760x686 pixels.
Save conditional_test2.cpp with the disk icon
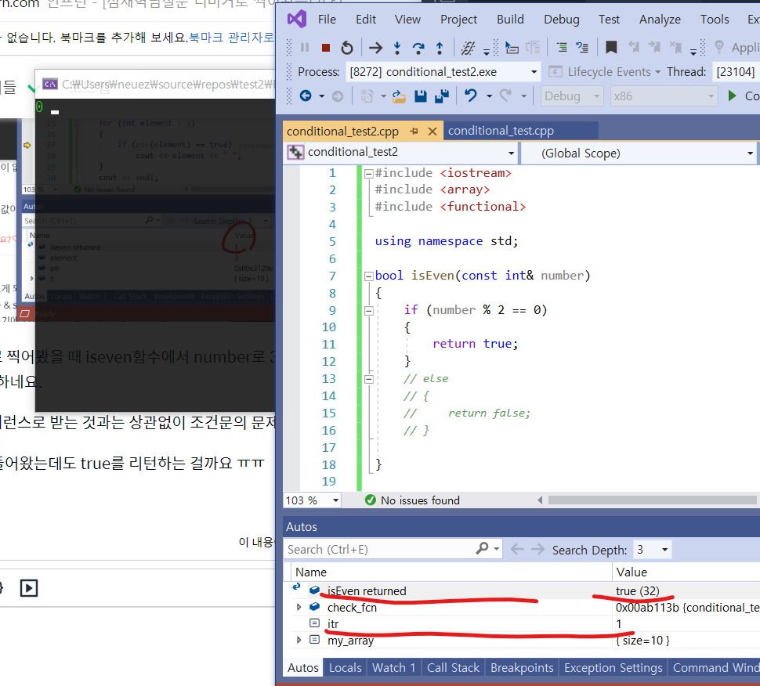420,96
